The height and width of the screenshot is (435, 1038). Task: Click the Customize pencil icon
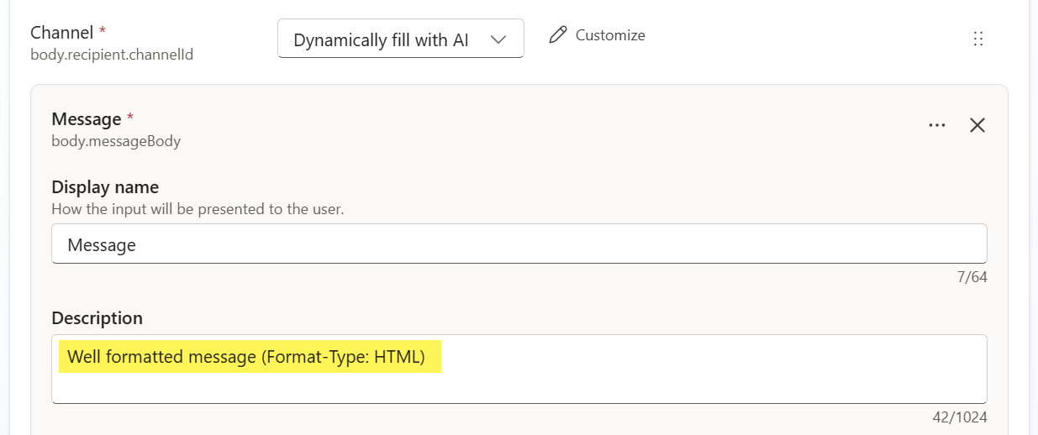557,35
